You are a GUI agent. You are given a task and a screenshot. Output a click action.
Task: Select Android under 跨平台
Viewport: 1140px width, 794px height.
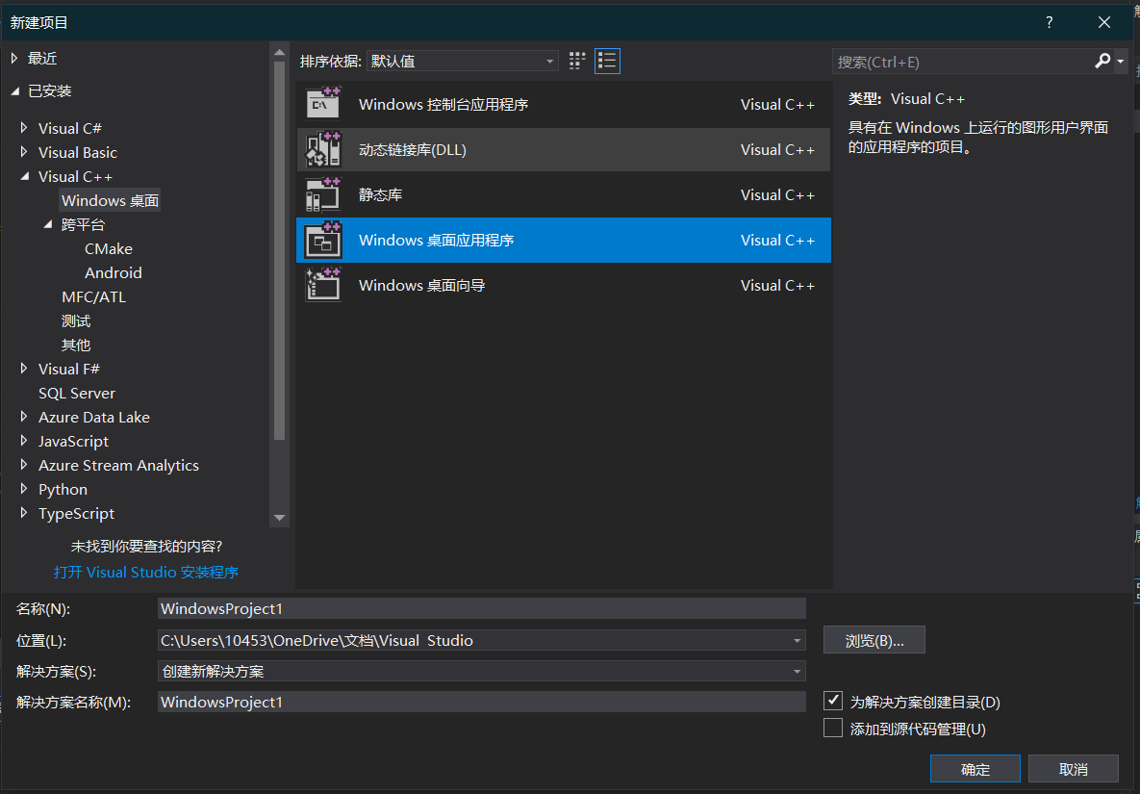click(114, 272)
